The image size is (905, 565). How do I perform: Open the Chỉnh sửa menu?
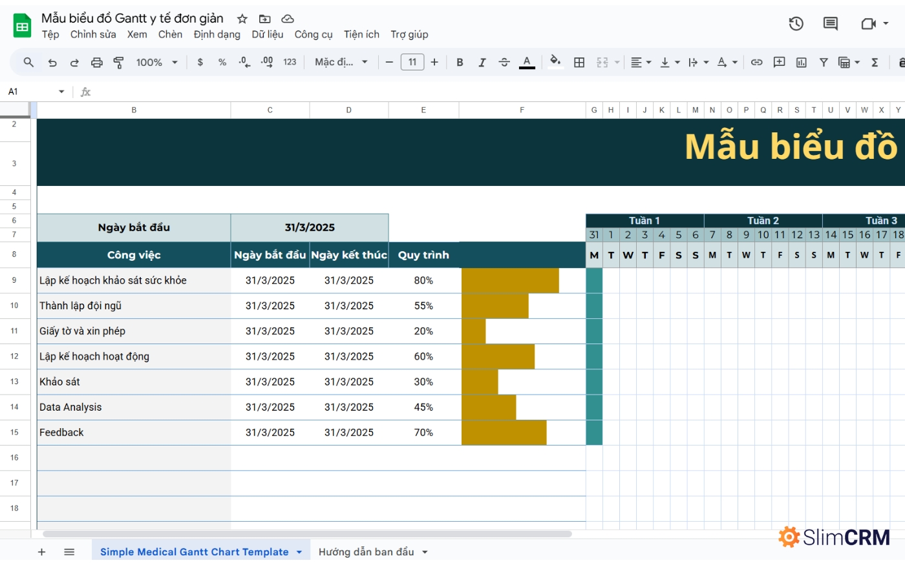coord(93,34)
